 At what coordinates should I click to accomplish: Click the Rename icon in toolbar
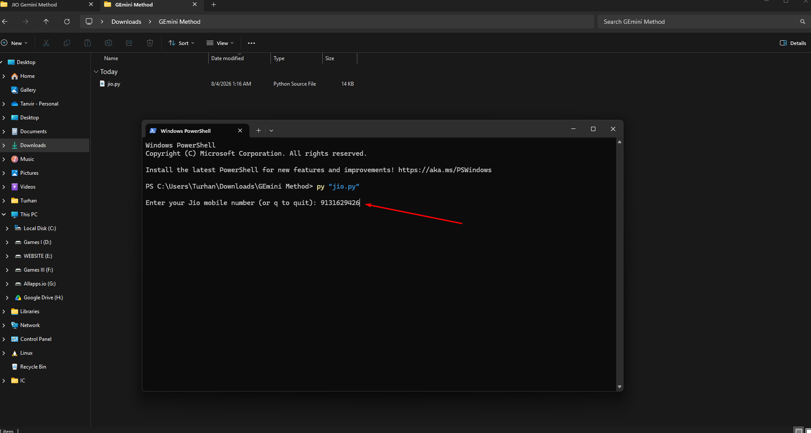108,43
